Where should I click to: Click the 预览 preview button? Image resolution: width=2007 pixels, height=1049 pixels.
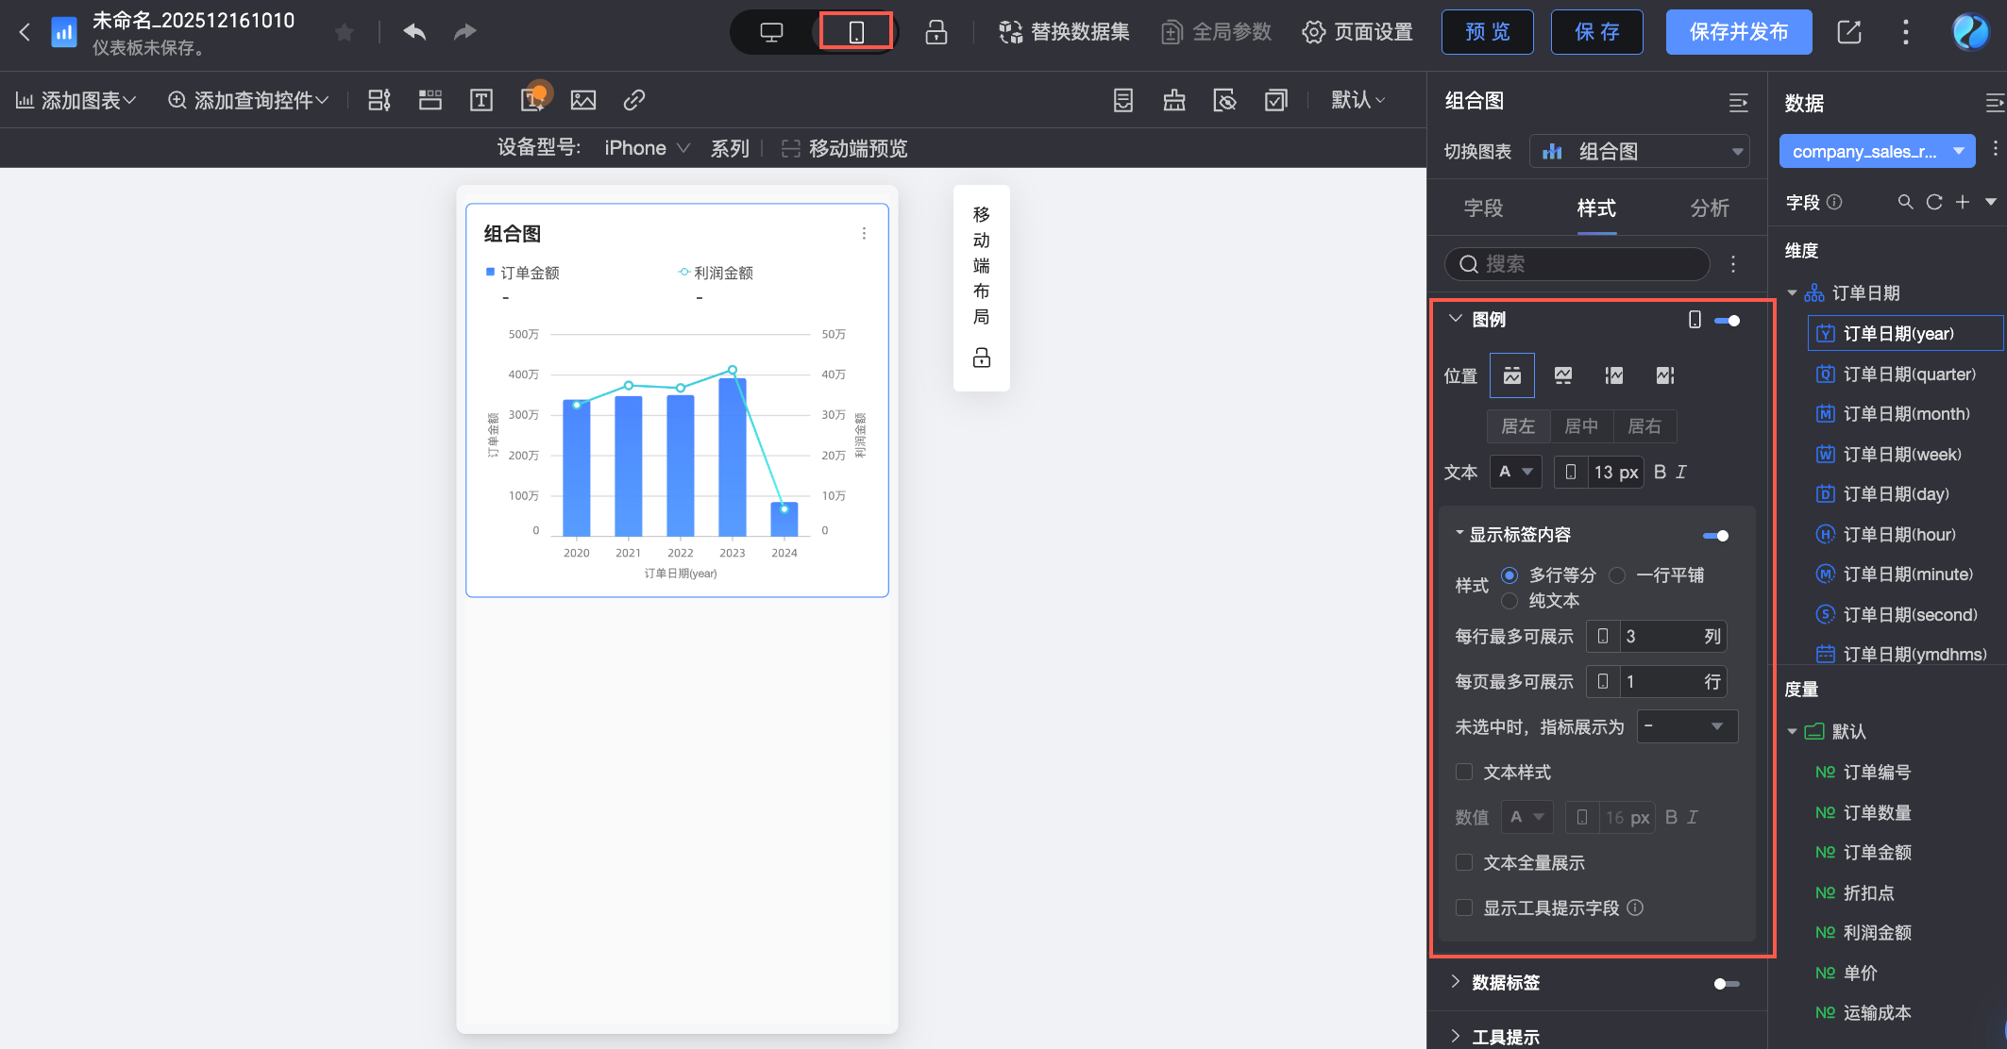[x=1487, y=32]
